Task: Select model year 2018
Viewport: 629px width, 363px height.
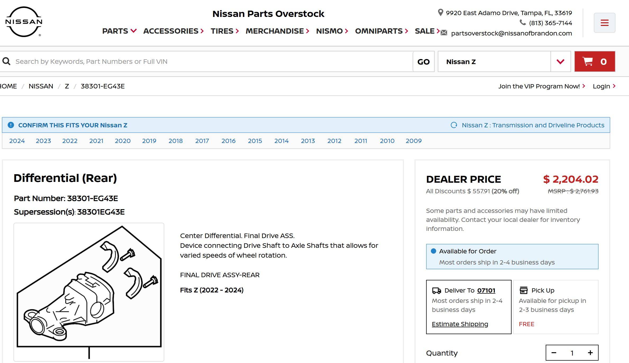Action: [x=176, y=141]
